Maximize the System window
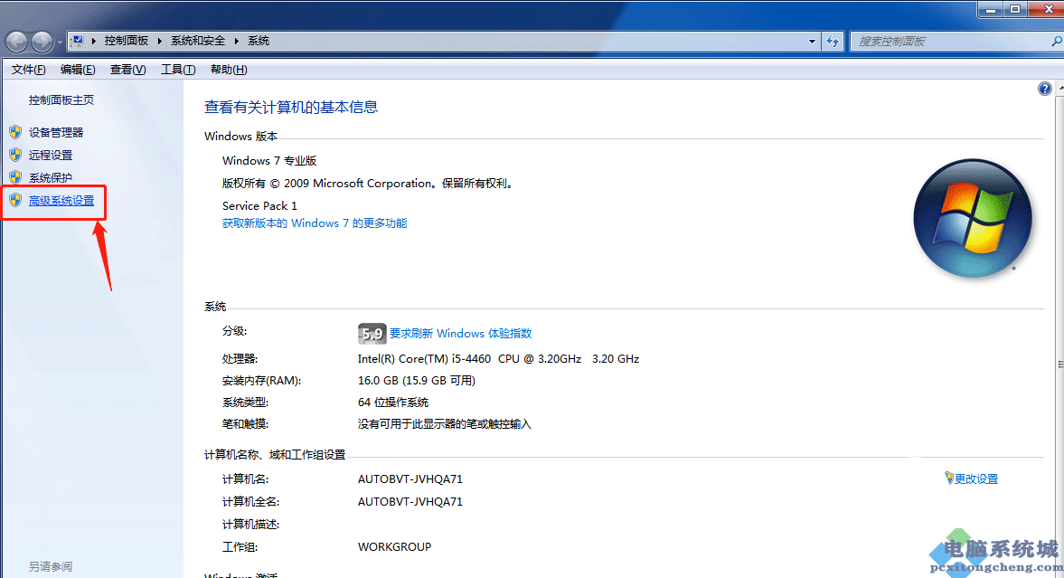The image size is (1064, 578). (1015, 9)
